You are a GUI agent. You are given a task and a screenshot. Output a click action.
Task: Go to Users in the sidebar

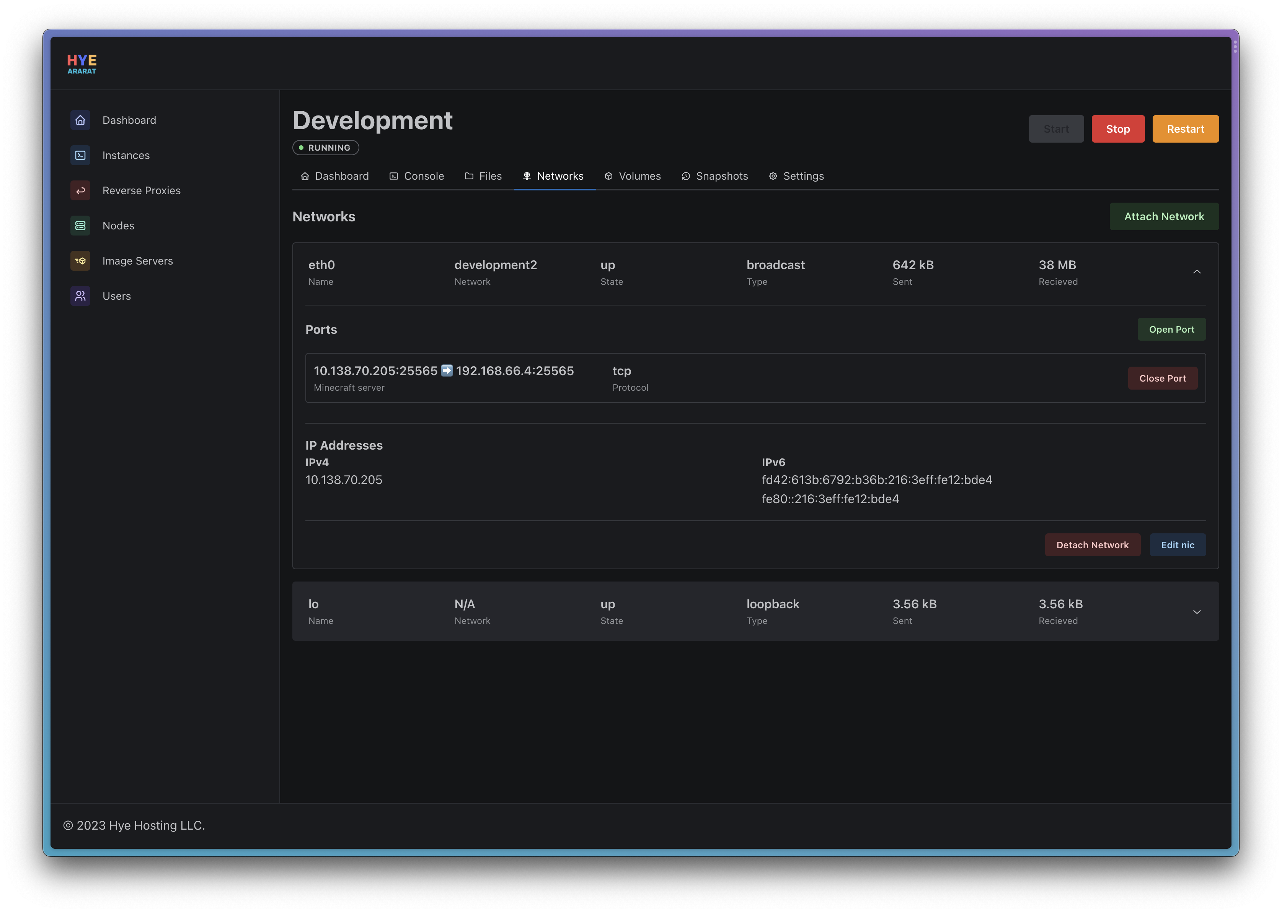pos(116,296)
